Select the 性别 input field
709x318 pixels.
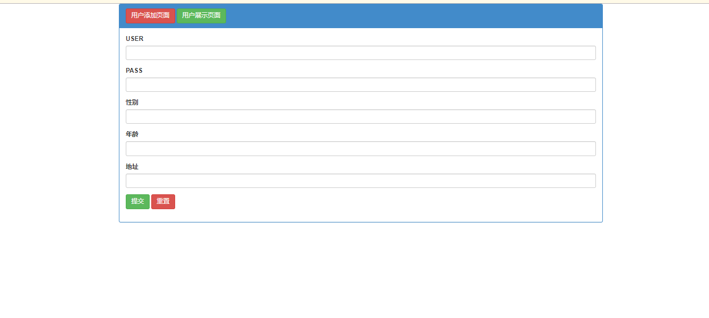360,117
